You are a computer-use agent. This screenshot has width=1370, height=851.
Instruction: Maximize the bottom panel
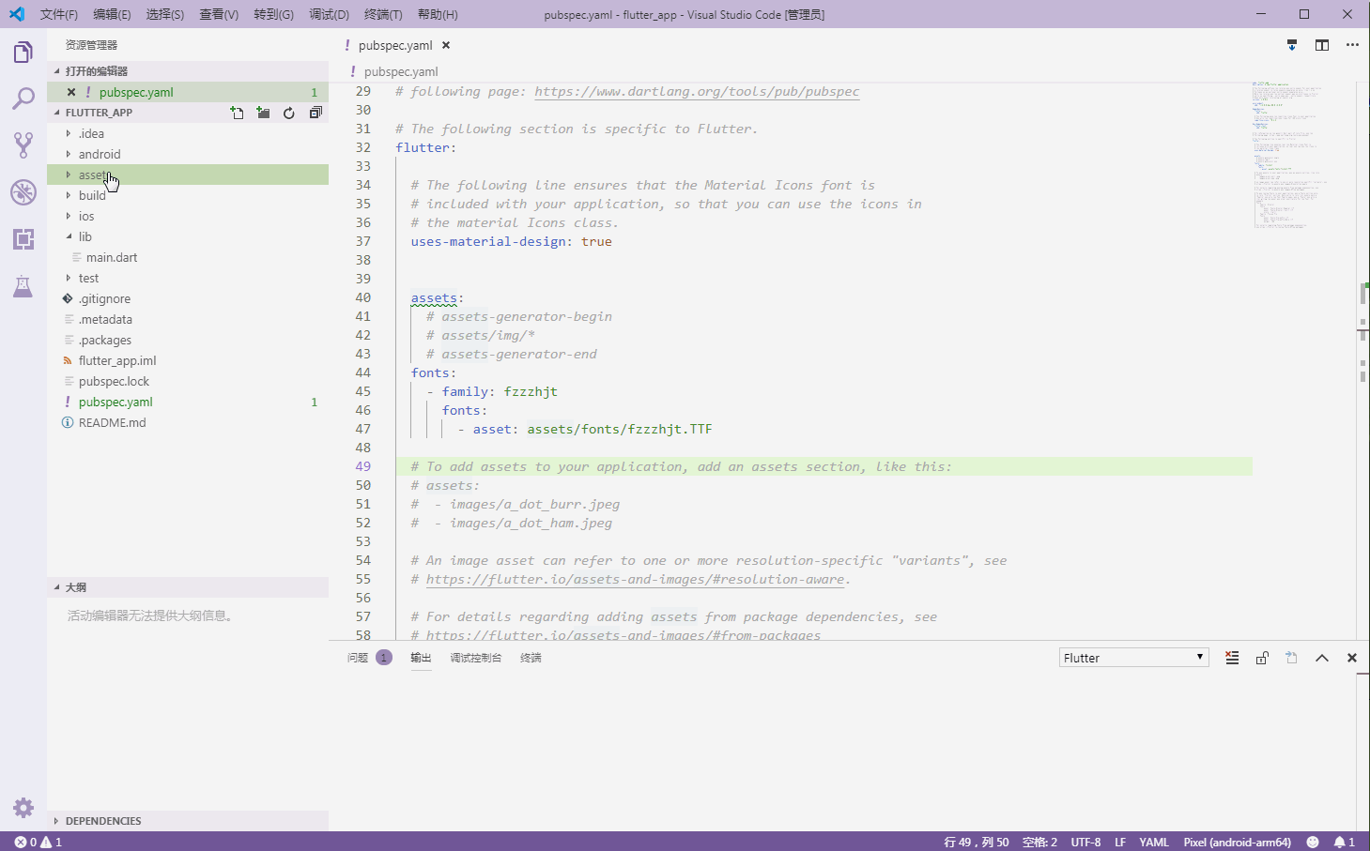[x=1322, y=658]
